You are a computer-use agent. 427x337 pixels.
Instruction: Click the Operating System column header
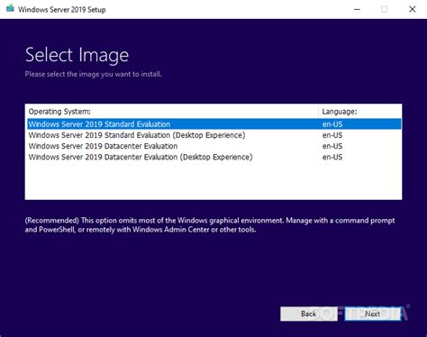[x=59, y=112]
